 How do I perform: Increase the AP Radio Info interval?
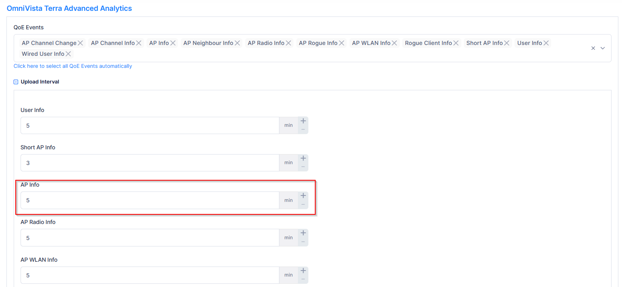303,233
